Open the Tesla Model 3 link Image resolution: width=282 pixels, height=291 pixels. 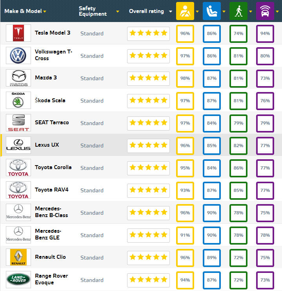pyautogui.click(x=53, y=33)
